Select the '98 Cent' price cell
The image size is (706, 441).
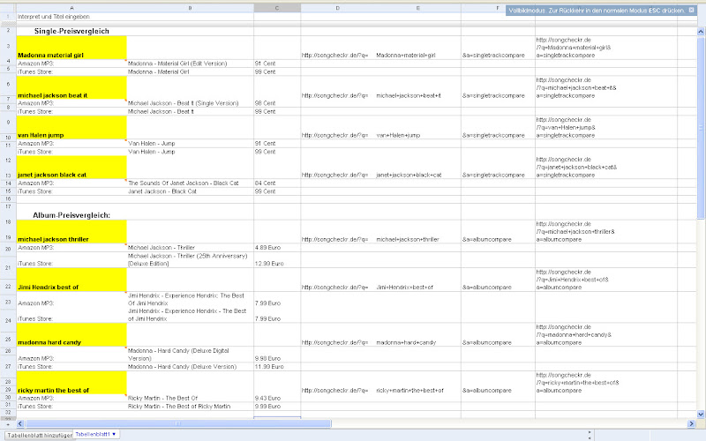point(277,103)
